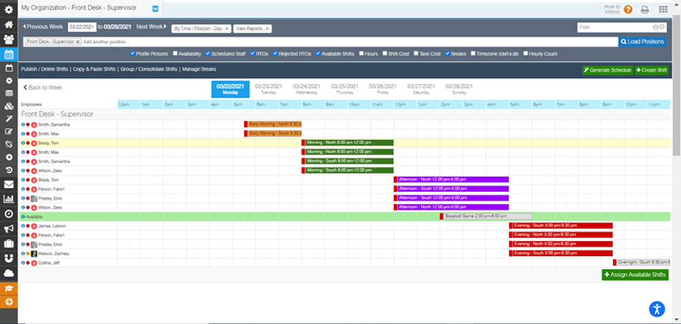Open How to Videos help icon
Viewport: 681px width, 324px height.
coord(628,10)
